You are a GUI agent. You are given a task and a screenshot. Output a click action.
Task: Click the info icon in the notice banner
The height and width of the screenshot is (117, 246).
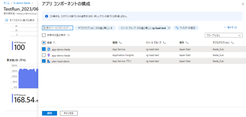[x=46, y=16]
